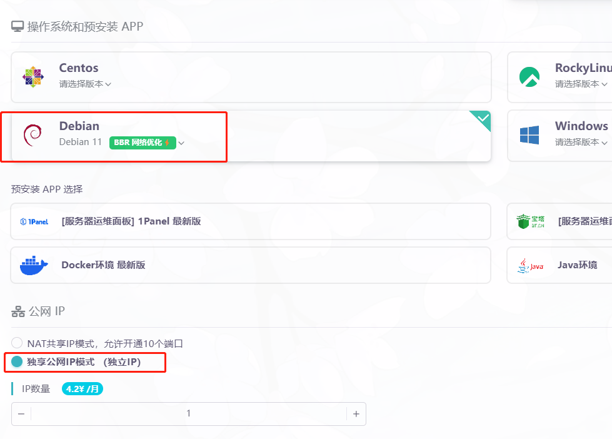The image size is (612, 439).
Task: Select NAT共享IP模式 radio option
Action: click(x=16, y=343)
